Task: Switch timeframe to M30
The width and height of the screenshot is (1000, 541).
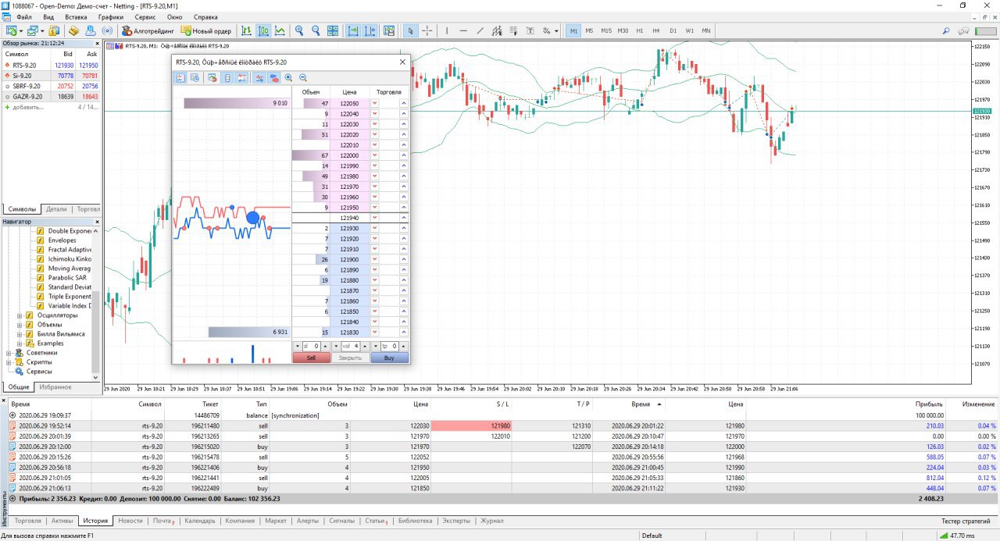Action: coord(623,31)
